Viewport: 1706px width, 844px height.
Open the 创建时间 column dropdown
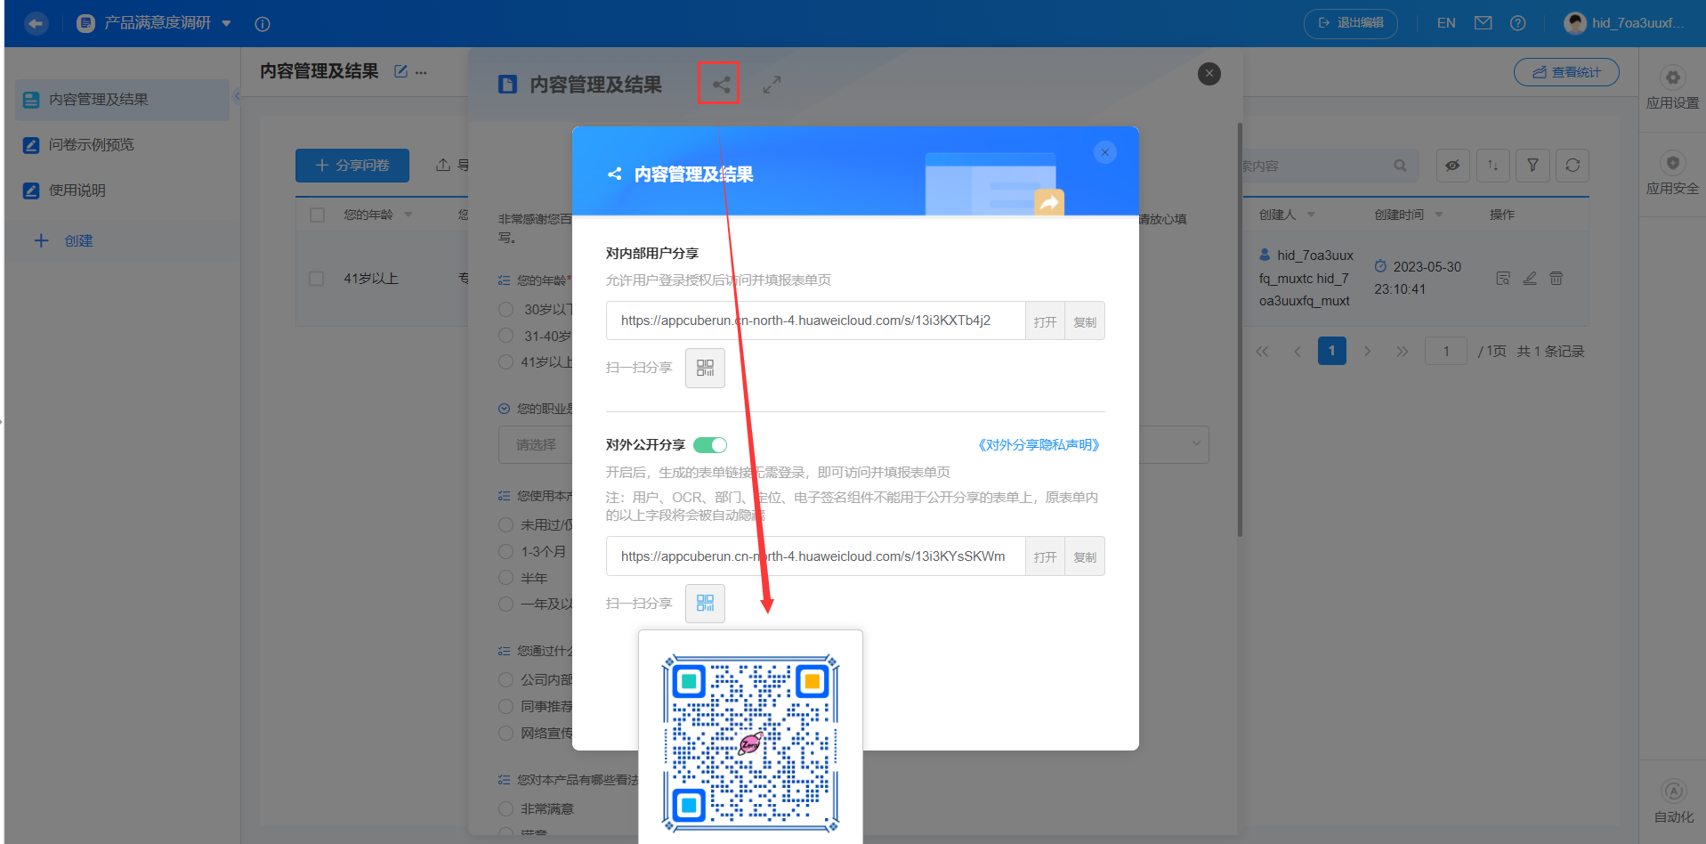click(1439, 215)
